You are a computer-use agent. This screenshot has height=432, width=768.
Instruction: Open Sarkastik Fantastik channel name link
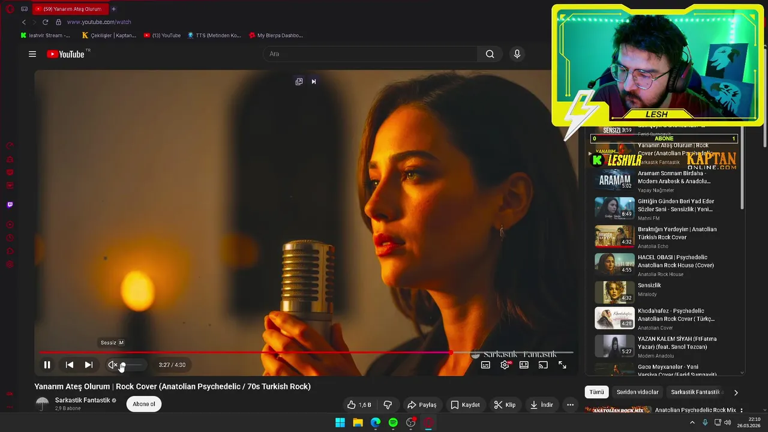pyautogui.click(x=83, y=400)
